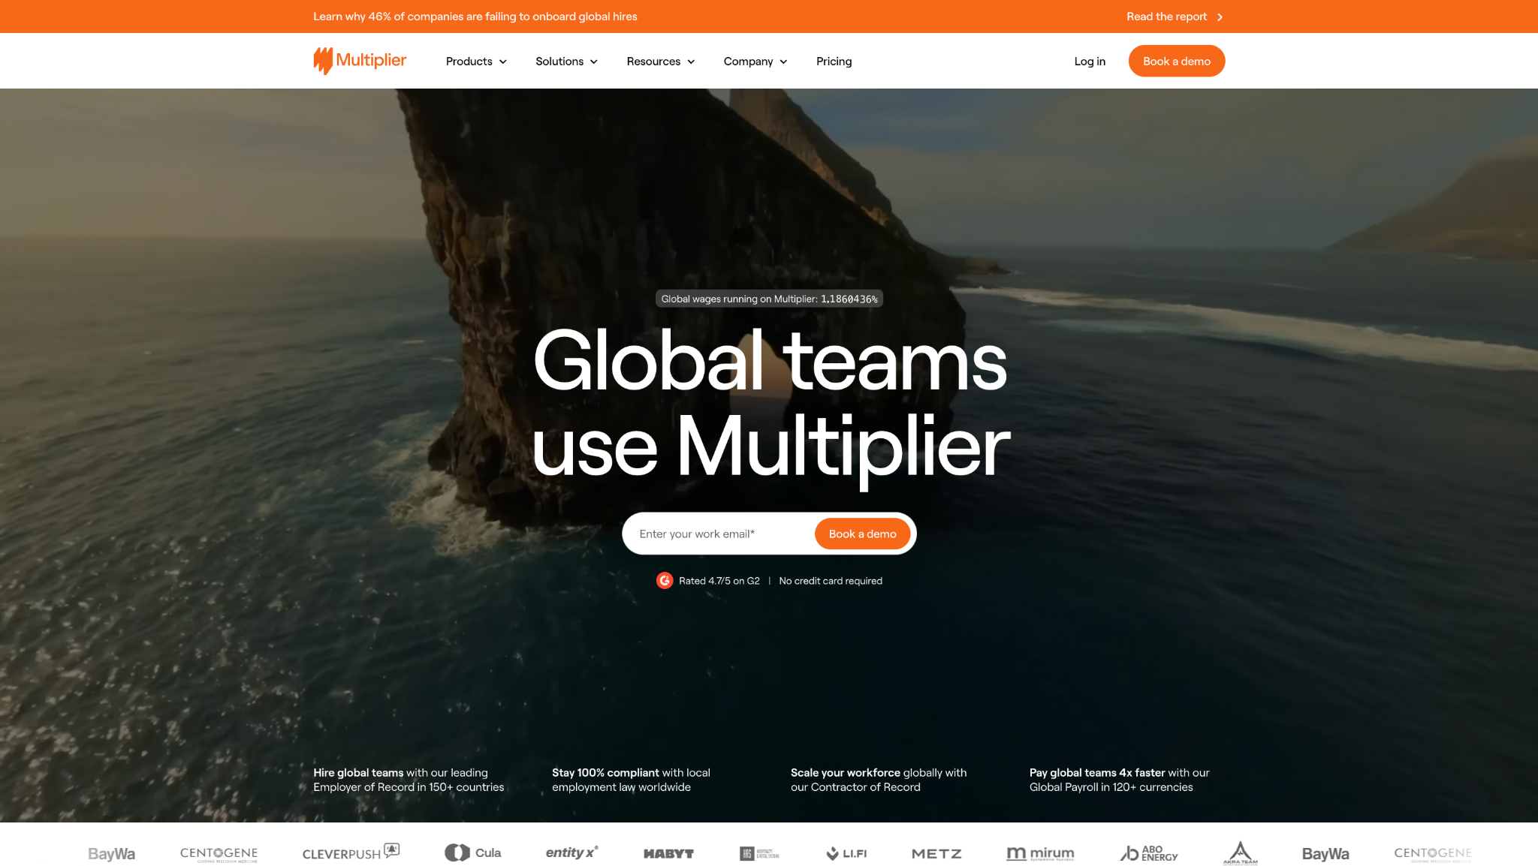Click the Cula logo
1538x866 pixels.
click(x=472, y=852)
